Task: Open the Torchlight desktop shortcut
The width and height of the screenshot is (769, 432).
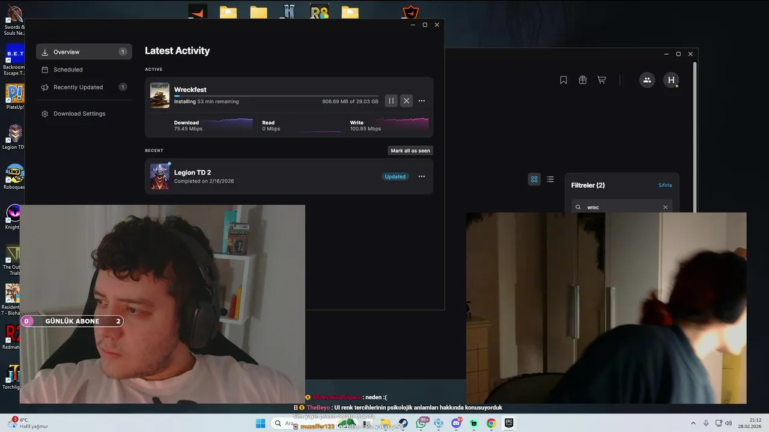Action: 13,377
